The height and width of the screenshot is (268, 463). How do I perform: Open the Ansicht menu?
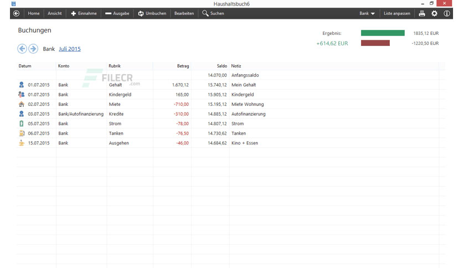click(55, 13)
